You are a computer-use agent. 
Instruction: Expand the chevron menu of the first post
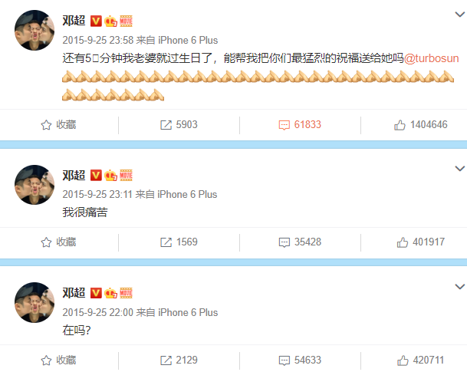[460, 15]
